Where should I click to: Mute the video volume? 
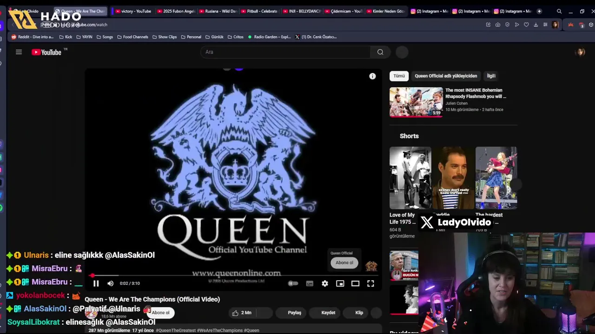(110, 283)
